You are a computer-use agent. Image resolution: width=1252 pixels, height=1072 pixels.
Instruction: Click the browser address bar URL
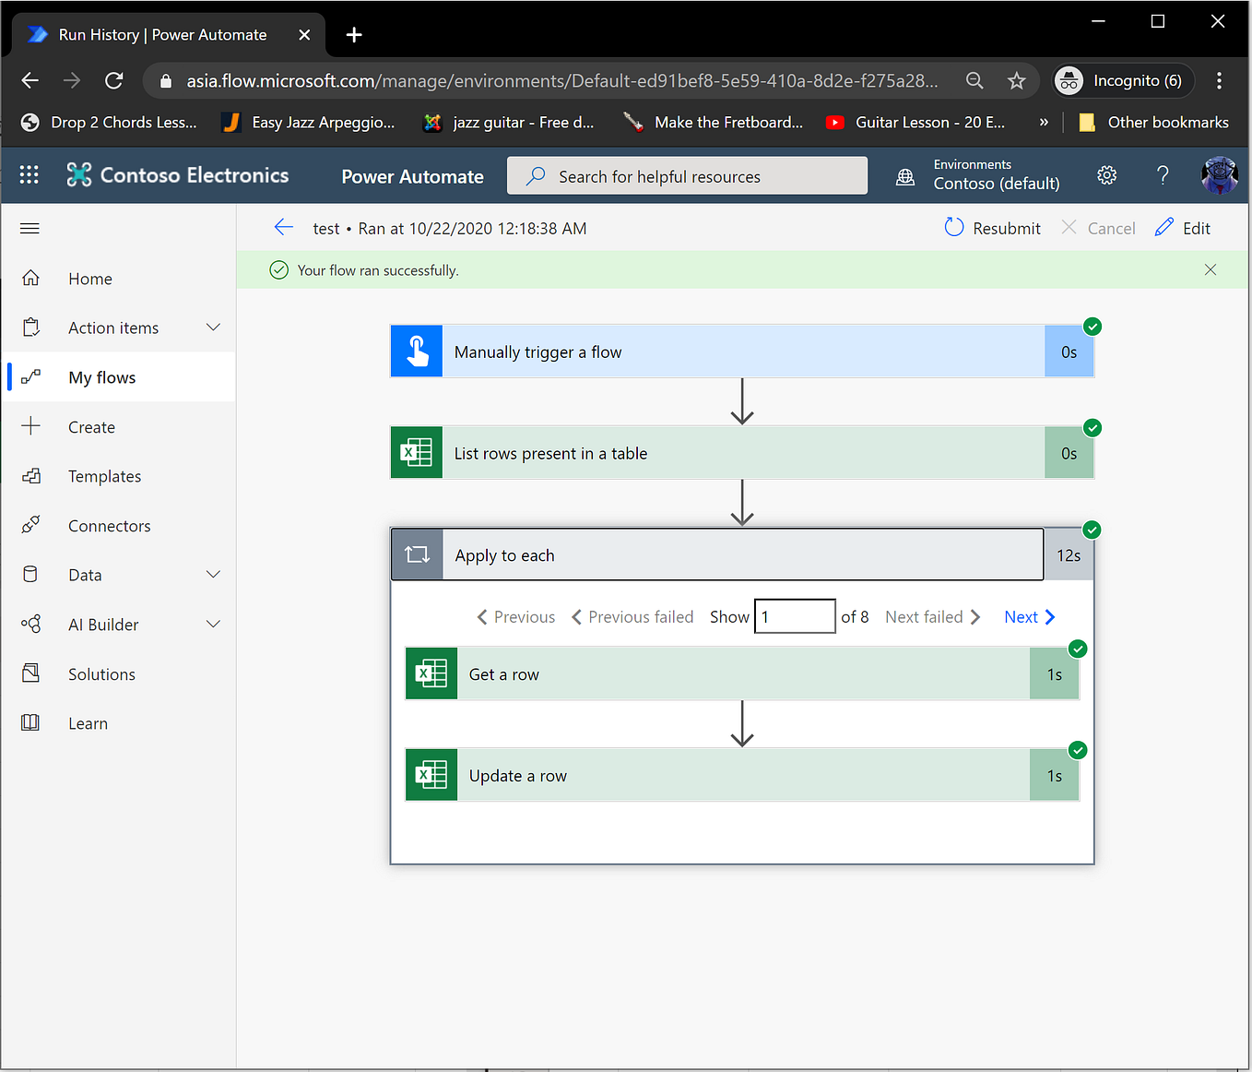562,81
